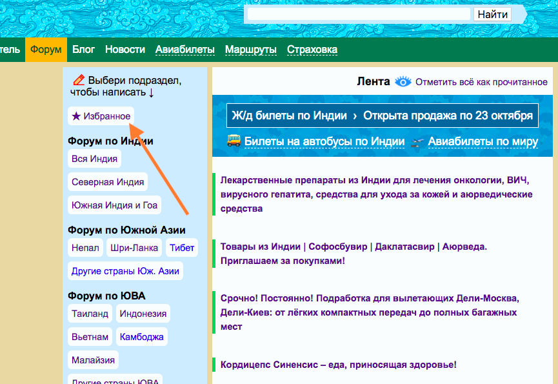558x384 pixels.
Task: Open the Блог menu item
Action: tap(83, 50)
